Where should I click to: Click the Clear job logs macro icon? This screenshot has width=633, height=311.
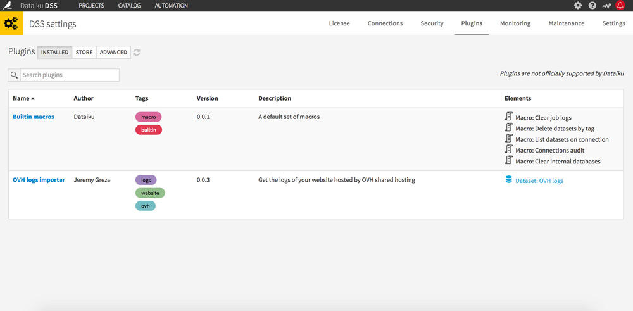pos(509,117)
